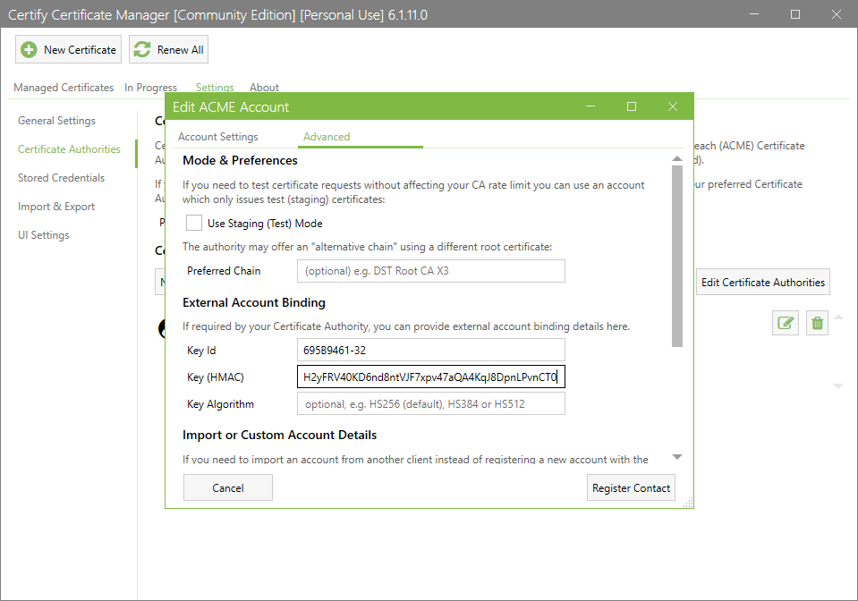
Task: Click the Register Contact button
Action: click(631, 487)
